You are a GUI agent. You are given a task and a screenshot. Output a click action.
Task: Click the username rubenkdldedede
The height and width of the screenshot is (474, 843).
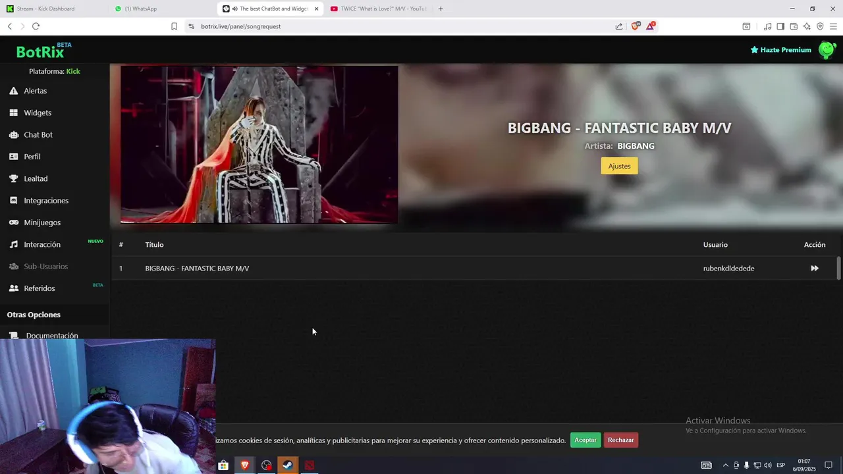click(728, 269)
